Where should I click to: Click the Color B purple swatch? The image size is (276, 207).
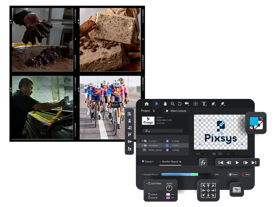click(168, 198)
